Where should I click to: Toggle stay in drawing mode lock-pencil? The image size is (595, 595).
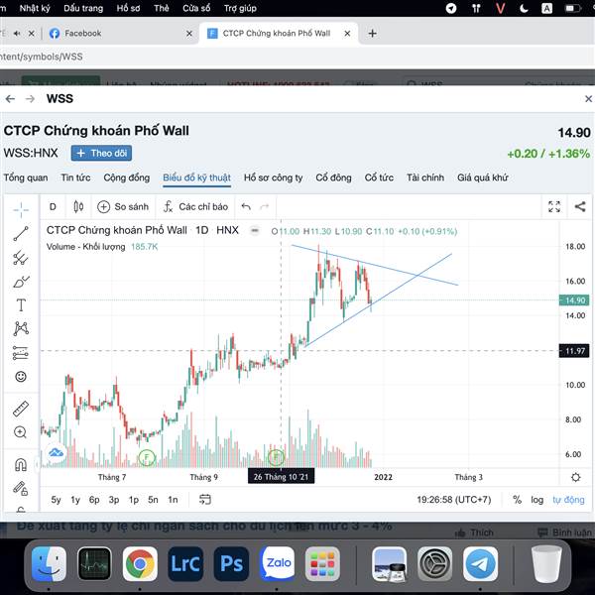tap(21, 488)
